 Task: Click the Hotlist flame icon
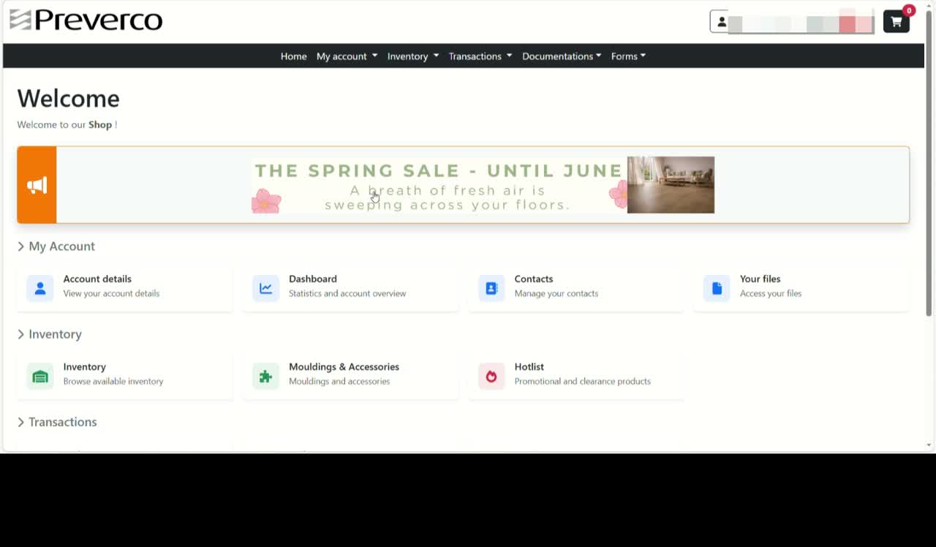tap(491, 376)
